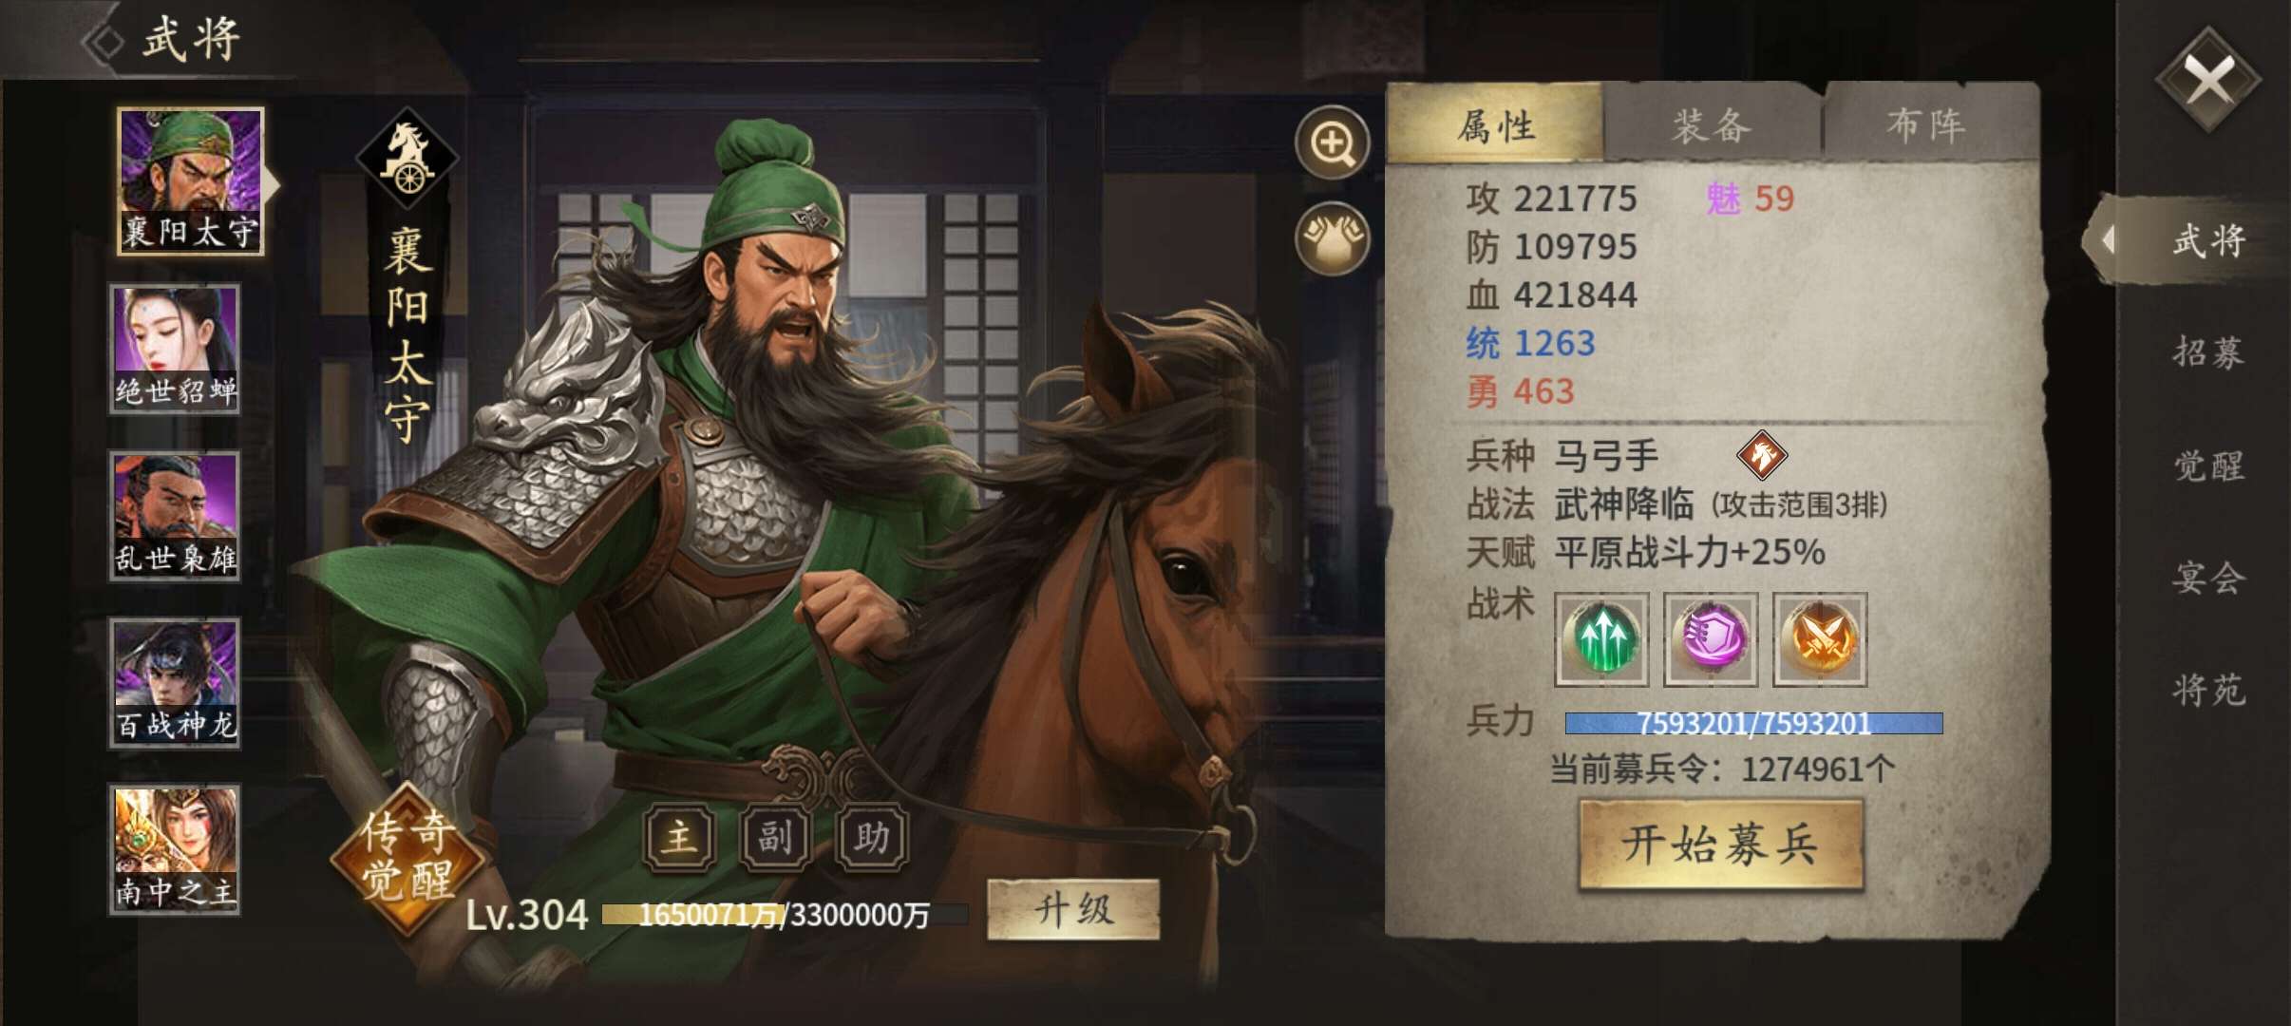Image resolution: width=2291 pixels, height=1026 pixels.
Task: Open the 传奇觉醒 legendary awakening badge
Action: click(408, 857)
